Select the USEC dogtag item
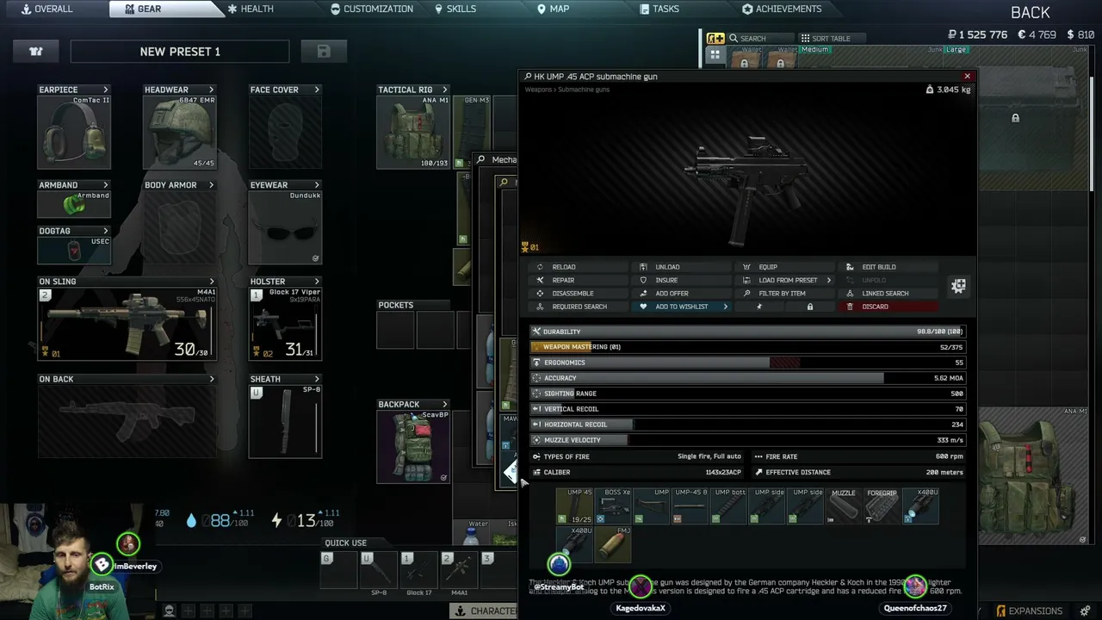 click(x=74, y=250)
